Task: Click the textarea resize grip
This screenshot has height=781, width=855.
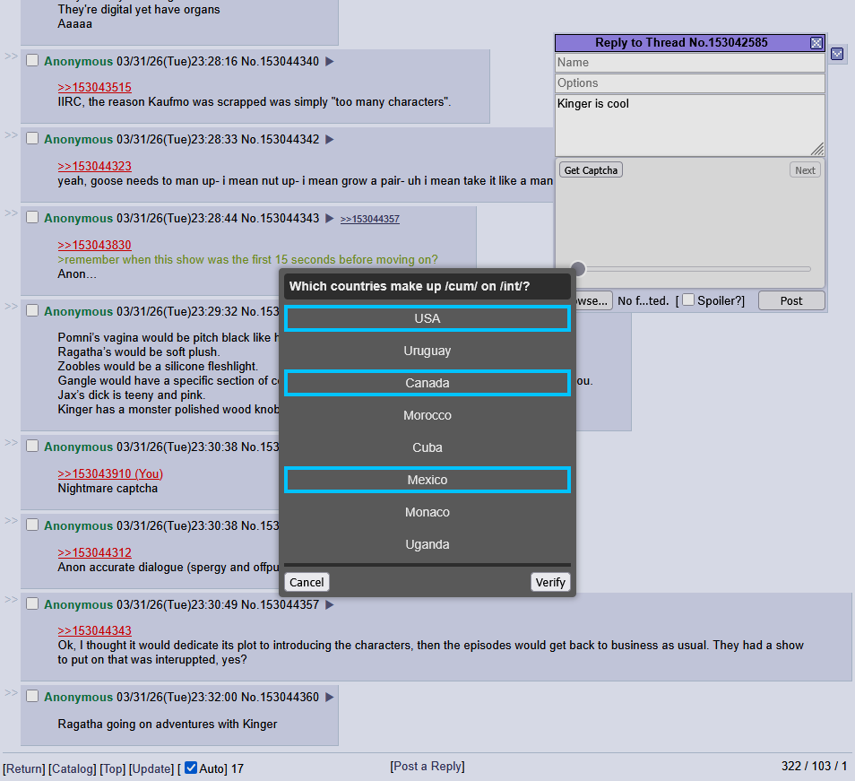Action: coord(817,150)
